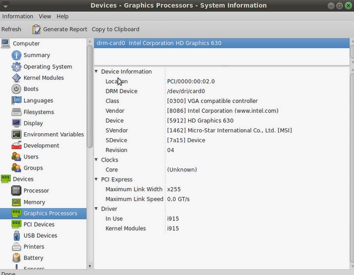Click the Memory module icon
This screenshot has height=275, width=354.
click(17, 202)
